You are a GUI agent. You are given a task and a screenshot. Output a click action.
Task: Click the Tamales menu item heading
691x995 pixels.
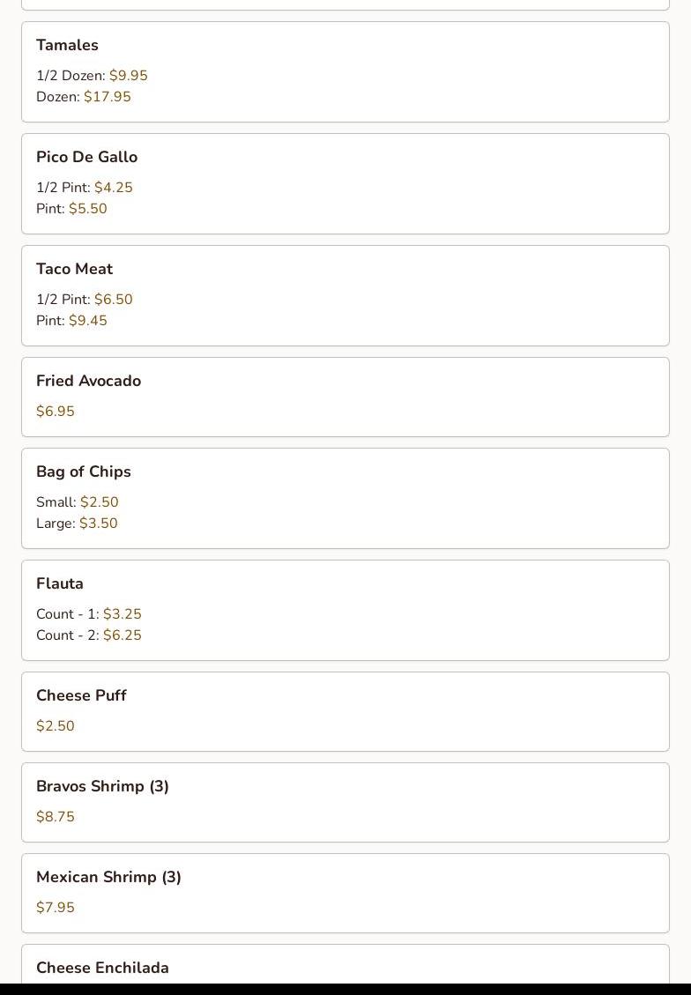[x=67, y=45]
